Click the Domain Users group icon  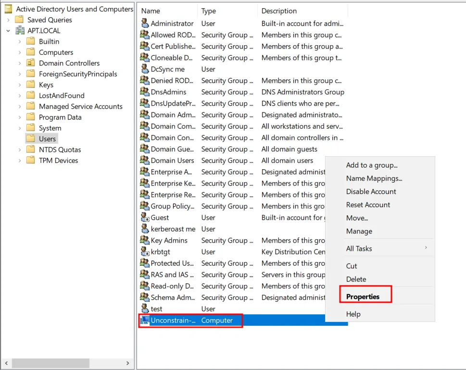coord(145,160)
